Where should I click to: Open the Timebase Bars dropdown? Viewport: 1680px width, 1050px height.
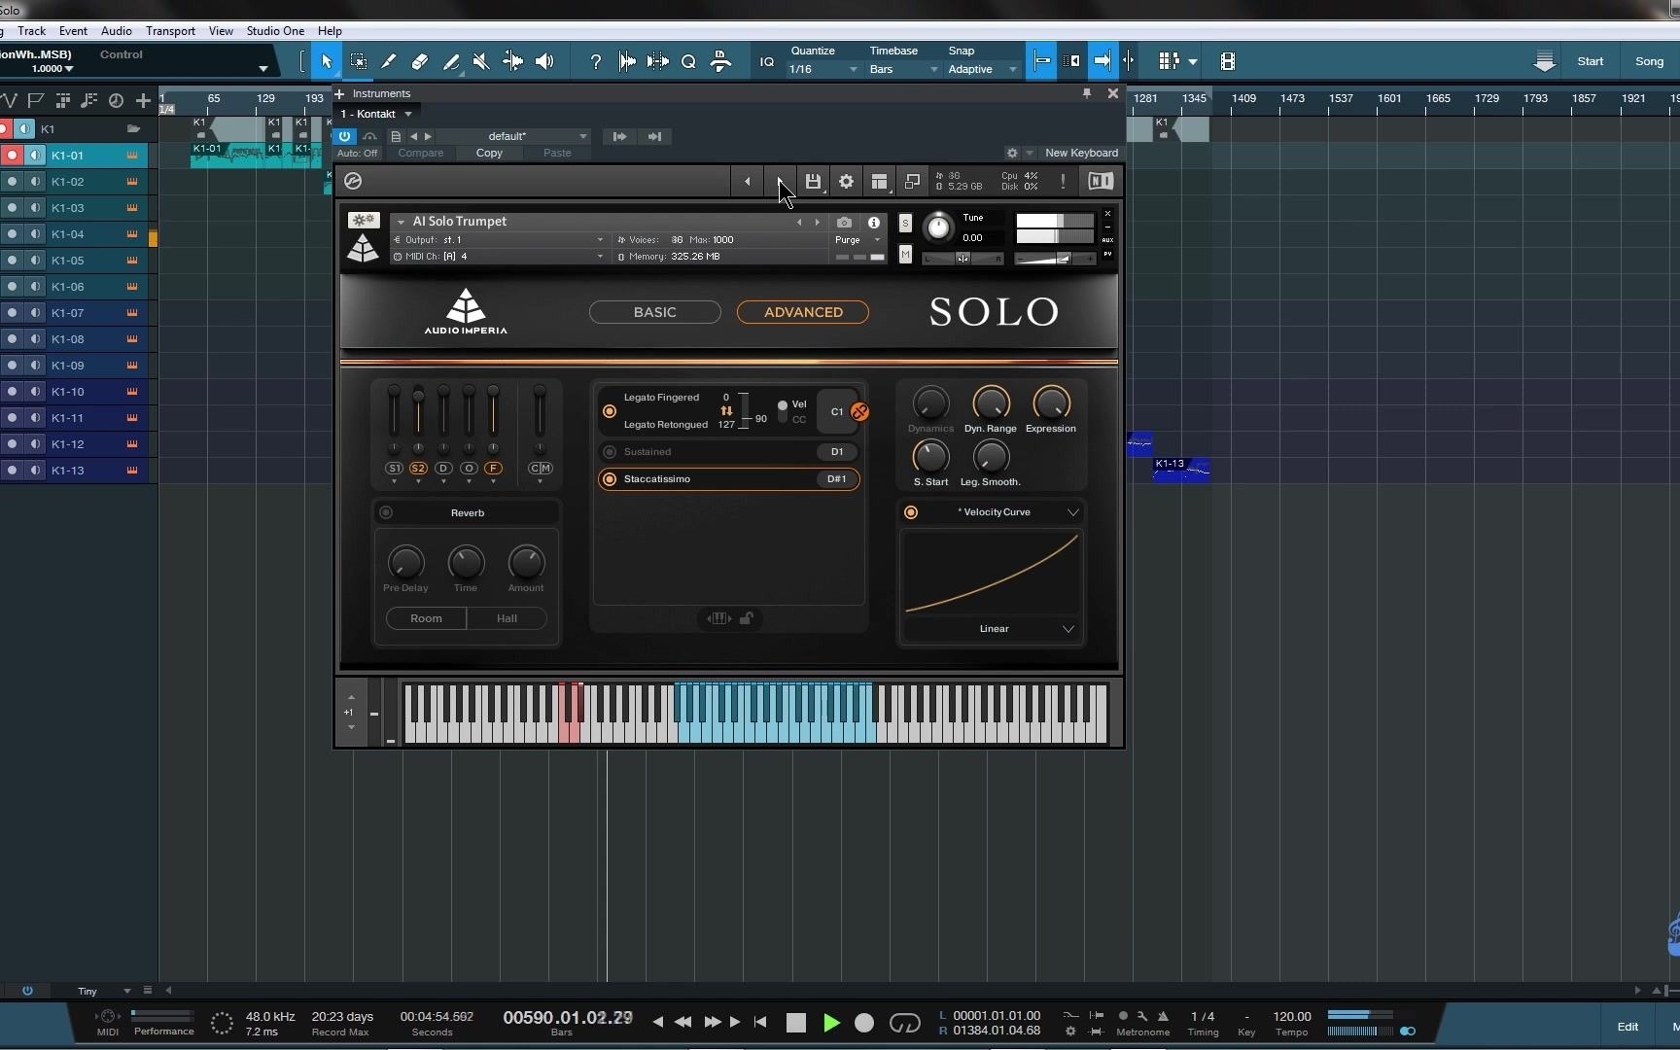tap(903, 69)
